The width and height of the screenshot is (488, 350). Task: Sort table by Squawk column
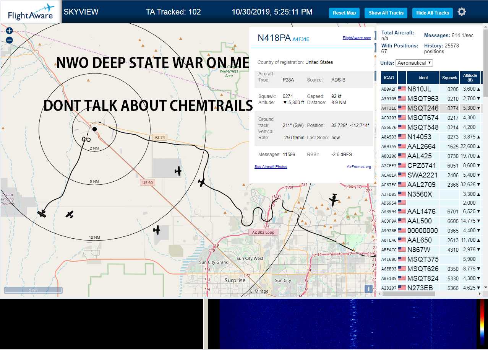pyautogui.click(x=449, y=78)
